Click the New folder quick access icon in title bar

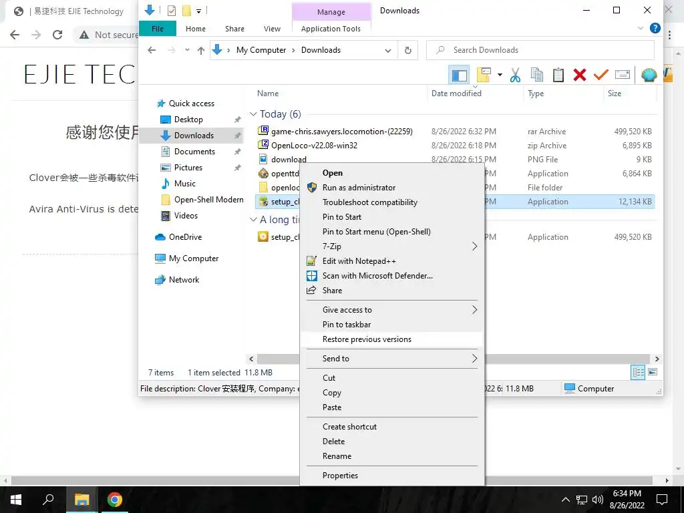187,11
